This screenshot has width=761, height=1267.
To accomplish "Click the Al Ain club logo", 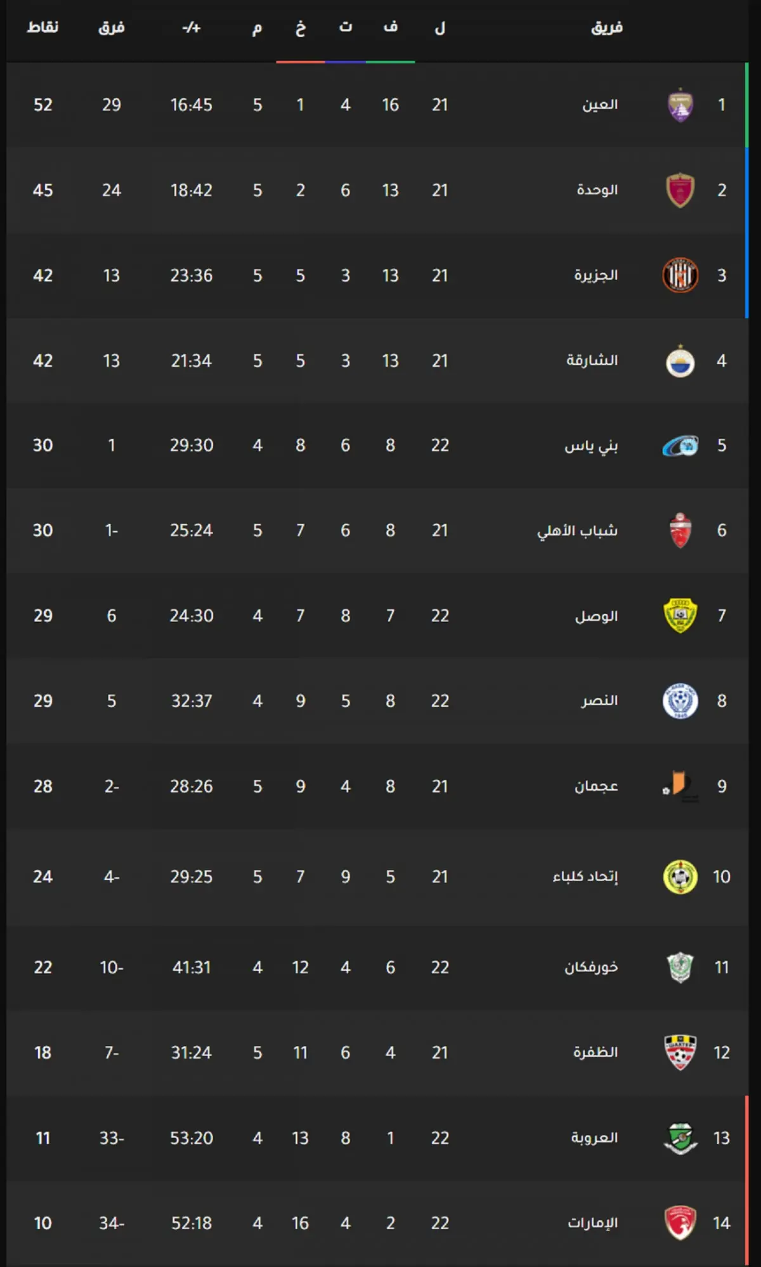I will coord(680,105).
